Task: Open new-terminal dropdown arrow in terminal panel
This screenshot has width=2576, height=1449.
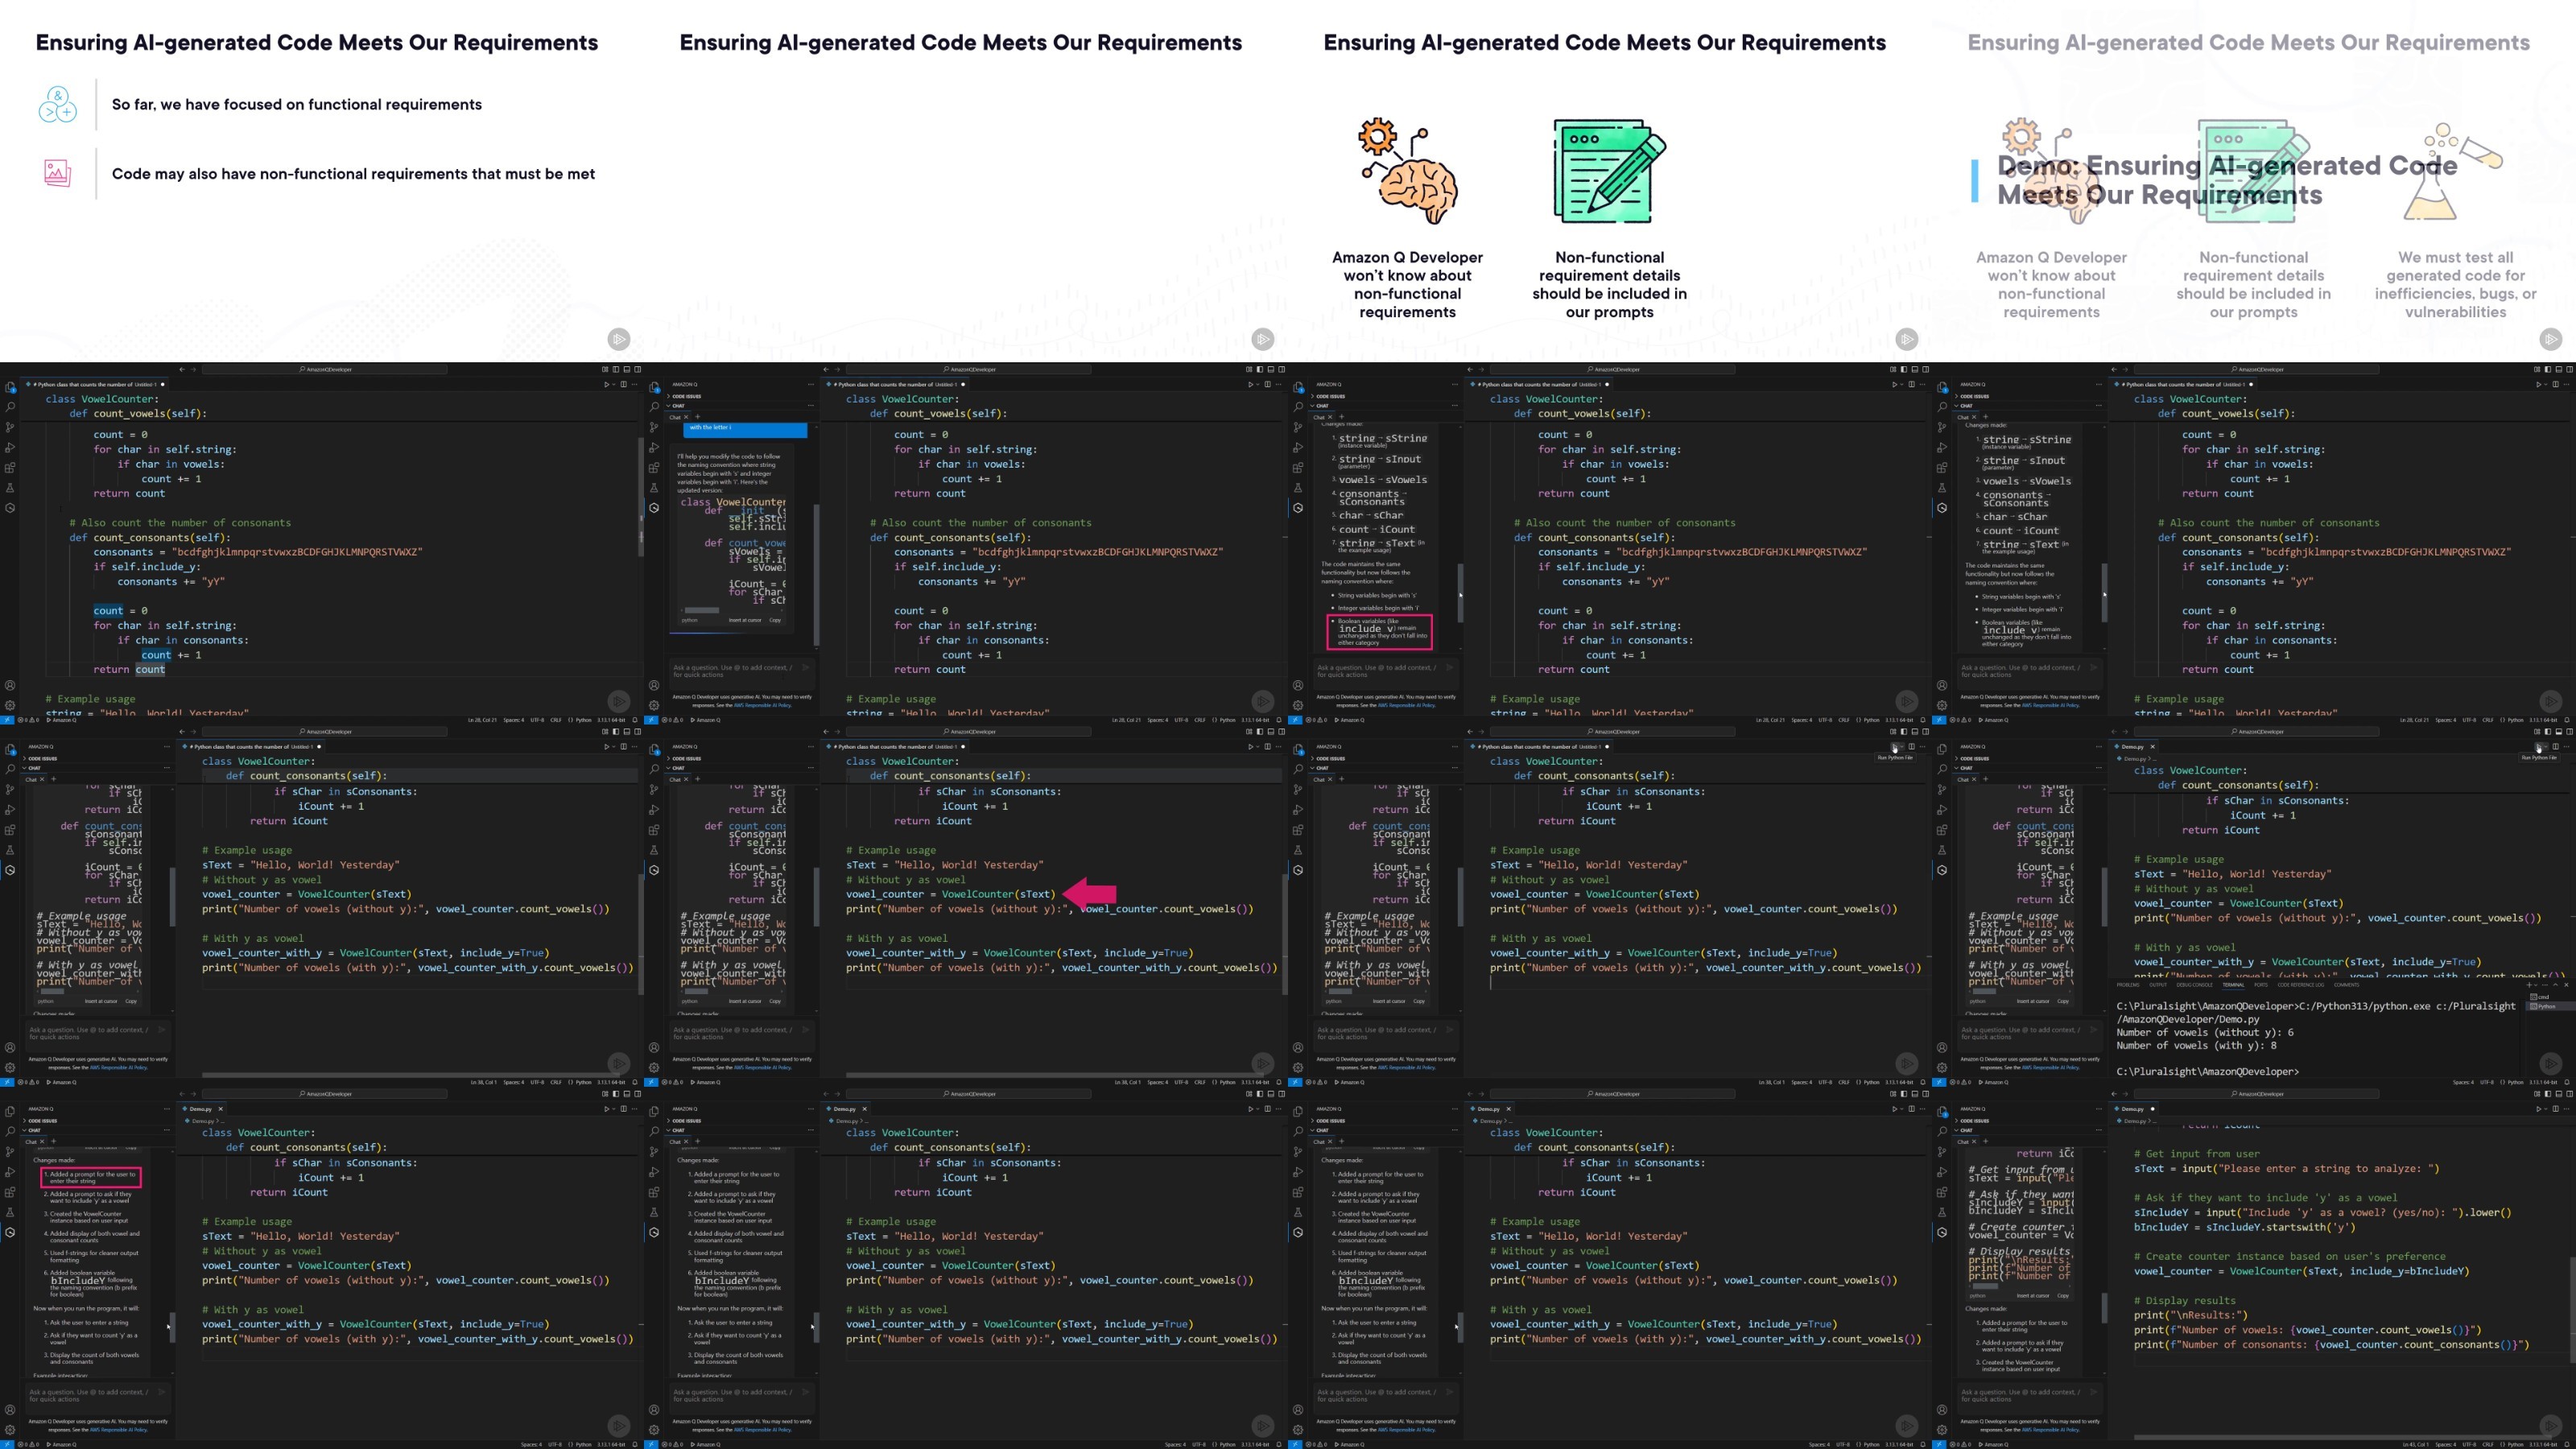Action: 2537,985
